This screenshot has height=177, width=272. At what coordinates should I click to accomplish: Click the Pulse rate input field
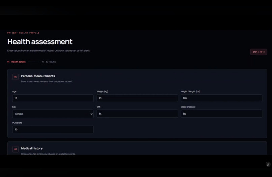pos(53,129)
